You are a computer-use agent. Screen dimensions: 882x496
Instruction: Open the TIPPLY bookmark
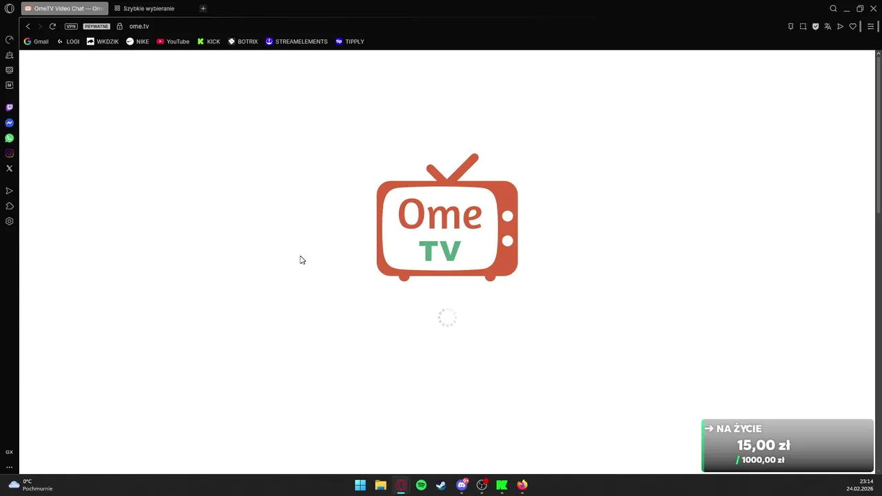pos(350,41)
